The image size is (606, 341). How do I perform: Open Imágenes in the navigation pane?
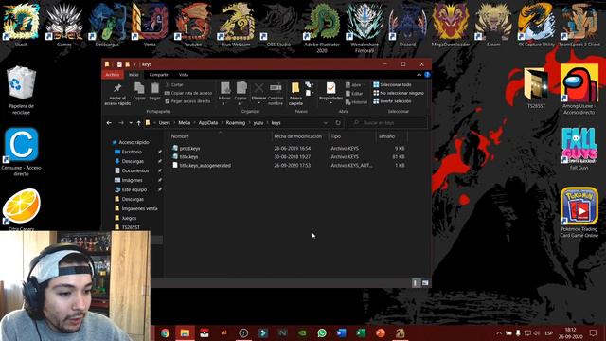[132, 180]
